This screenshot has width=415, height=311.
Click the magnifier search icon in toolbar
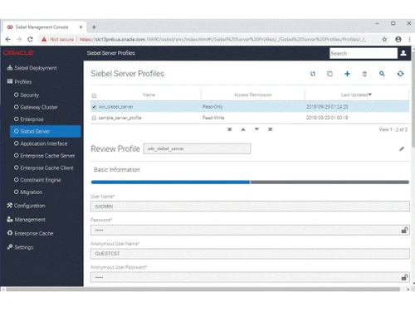tap(382, 74)
